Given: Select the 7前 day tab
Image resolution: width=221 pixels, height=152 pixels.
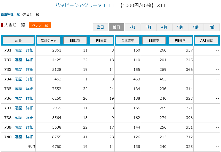Looking at the screenshot, I should 212,27.
